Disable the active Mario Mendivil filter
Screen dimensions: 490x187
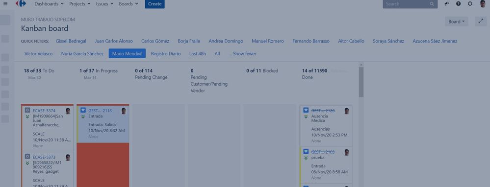tap(127, 54)
